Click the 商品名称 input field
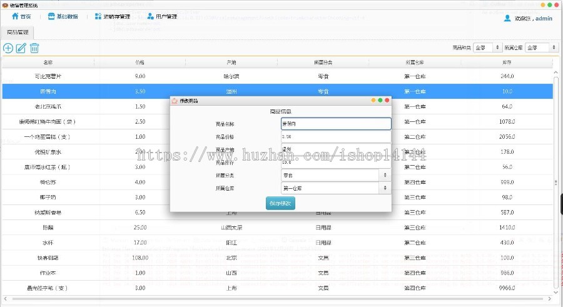This screenshot has height=307, width=563. pyautogui.click(x=336, y=124)
